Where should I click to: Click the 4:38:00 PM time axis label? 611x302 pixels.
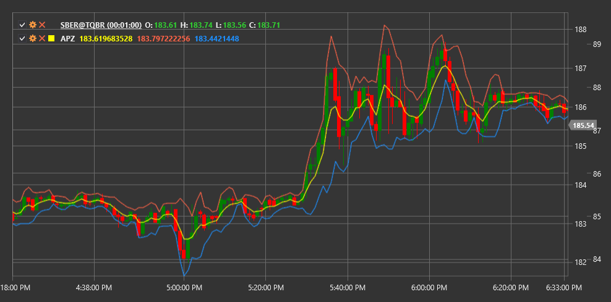click(x=94, y=288)
